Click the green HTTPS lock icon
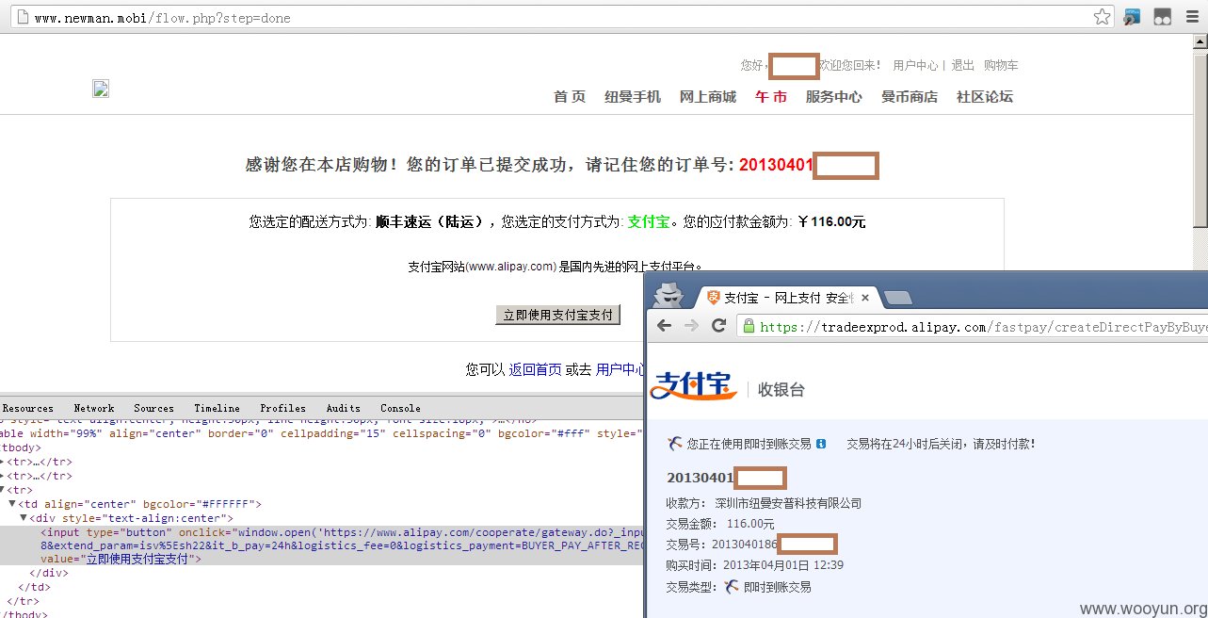The image size is (1208, 618). click(749, 326)
